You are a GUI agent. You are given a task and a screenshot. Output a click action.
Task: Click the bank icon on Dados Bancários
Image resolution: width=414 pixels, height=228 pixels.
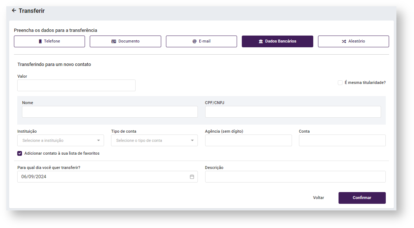pos(261,41)
